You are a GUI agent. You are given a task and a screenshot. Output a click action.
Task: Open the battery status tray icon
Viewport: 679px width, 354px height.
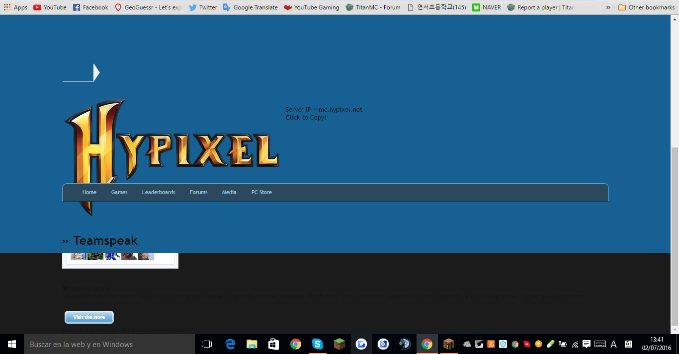pyautogui.click(x=563, y=344)
